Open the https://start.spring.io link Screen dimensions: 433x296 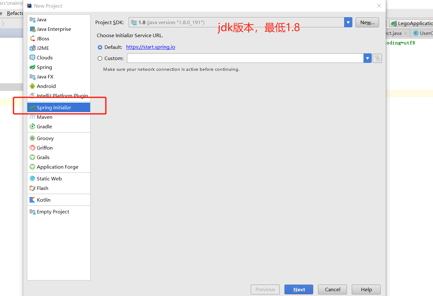pyautogui.click(x=150, y=47)
